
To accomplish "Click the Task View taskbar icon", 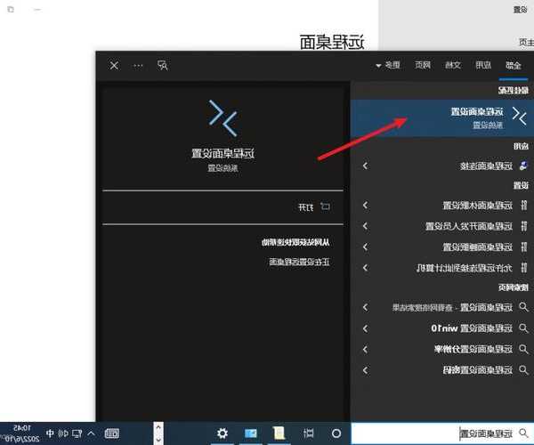I will point(309,433).
